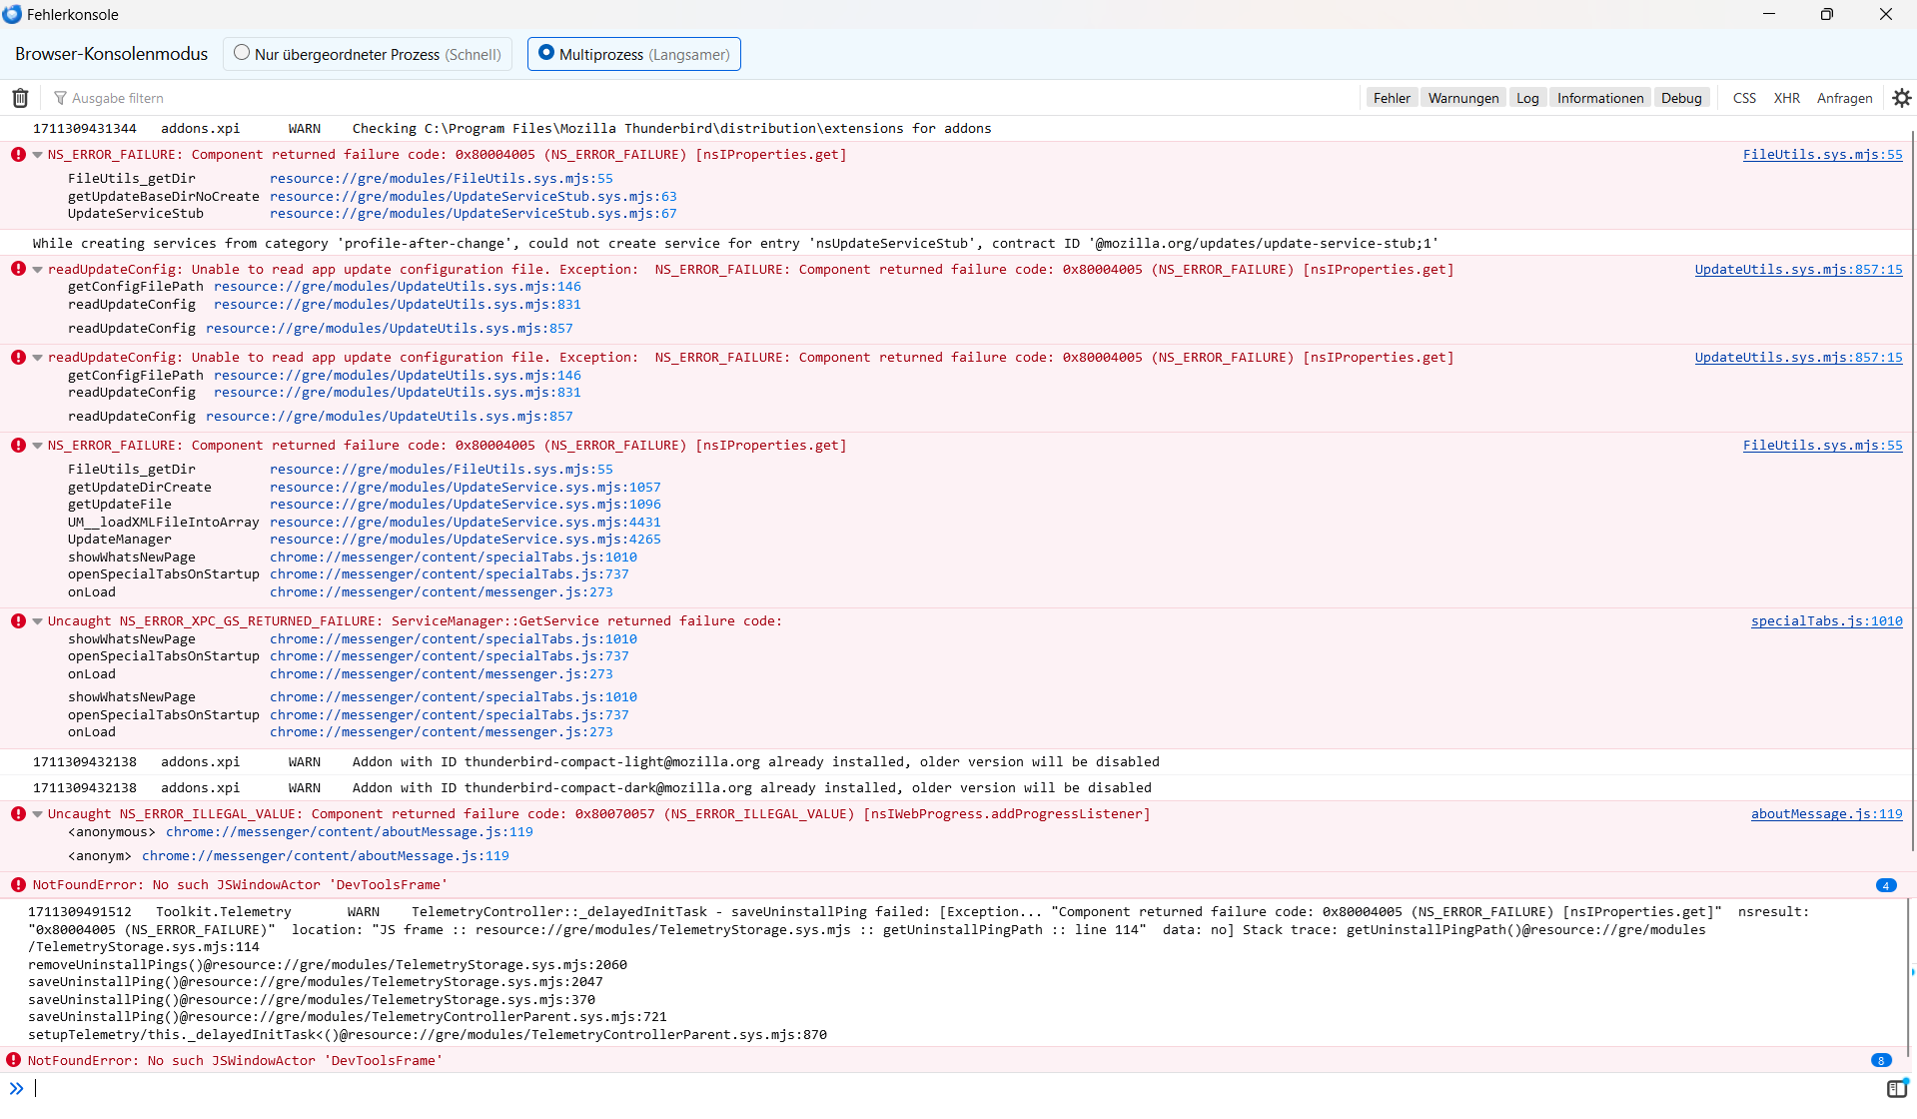
Task: Click the repeat count badge showing 8
Action: point(1880,1061)
